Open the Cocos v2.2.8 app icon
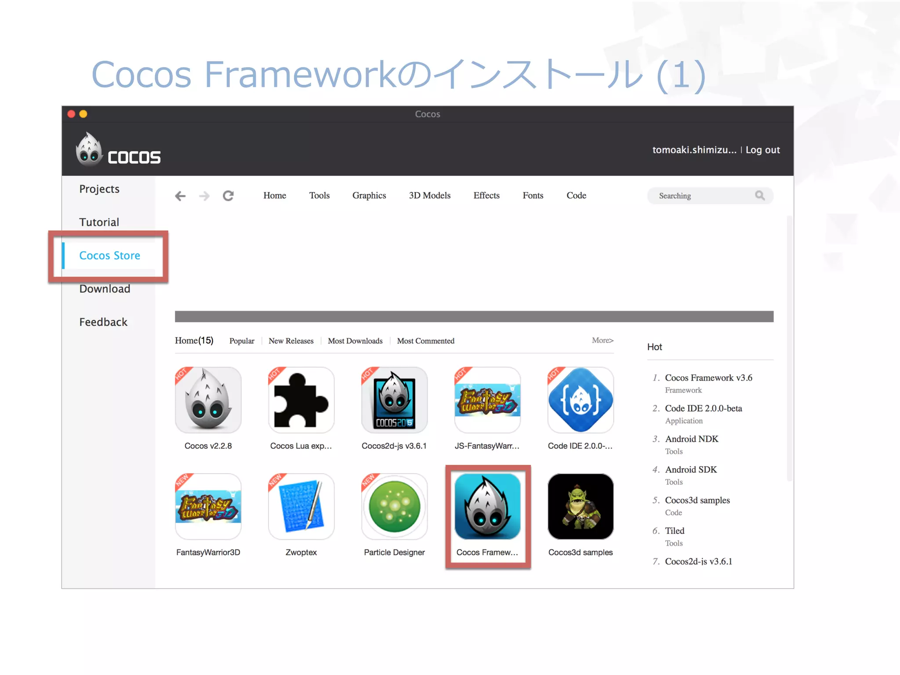Viewport: 900px width, 675px height. (208, 400)
